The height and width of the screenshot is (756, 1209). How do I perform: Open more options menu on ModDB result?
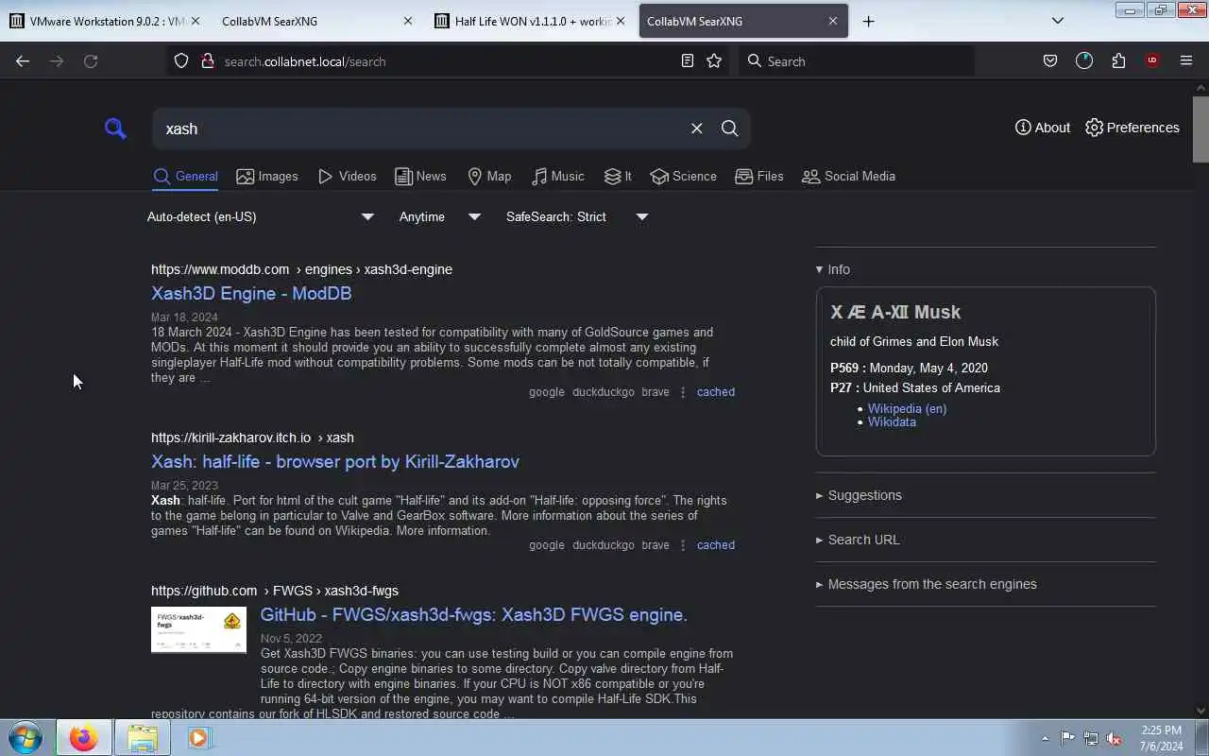click(683, 391)
